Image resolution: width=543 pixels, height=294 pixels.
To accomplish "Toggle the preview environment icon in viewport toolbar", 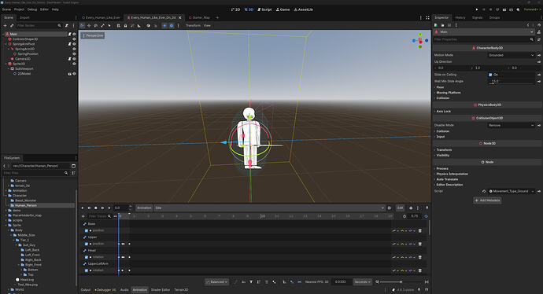I will click(x=172, y=26).
